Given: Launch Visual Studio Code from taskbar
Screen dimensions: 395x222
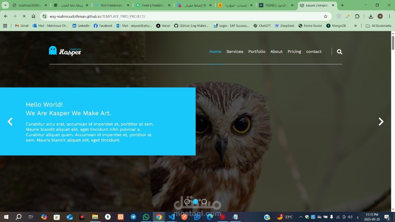Looking at the screenshot, I should click(172, 217).
